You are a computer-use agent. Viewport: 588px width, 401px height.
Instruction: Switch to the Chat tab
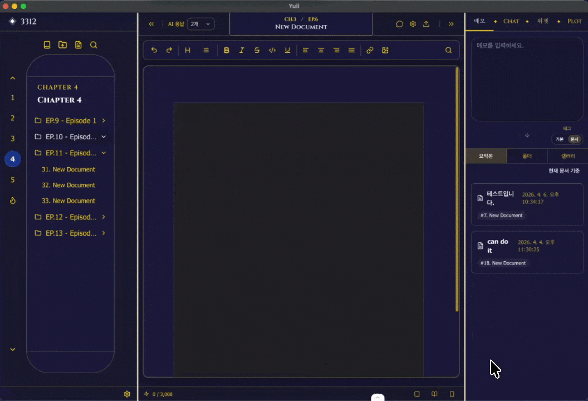(x=511, y=21)
